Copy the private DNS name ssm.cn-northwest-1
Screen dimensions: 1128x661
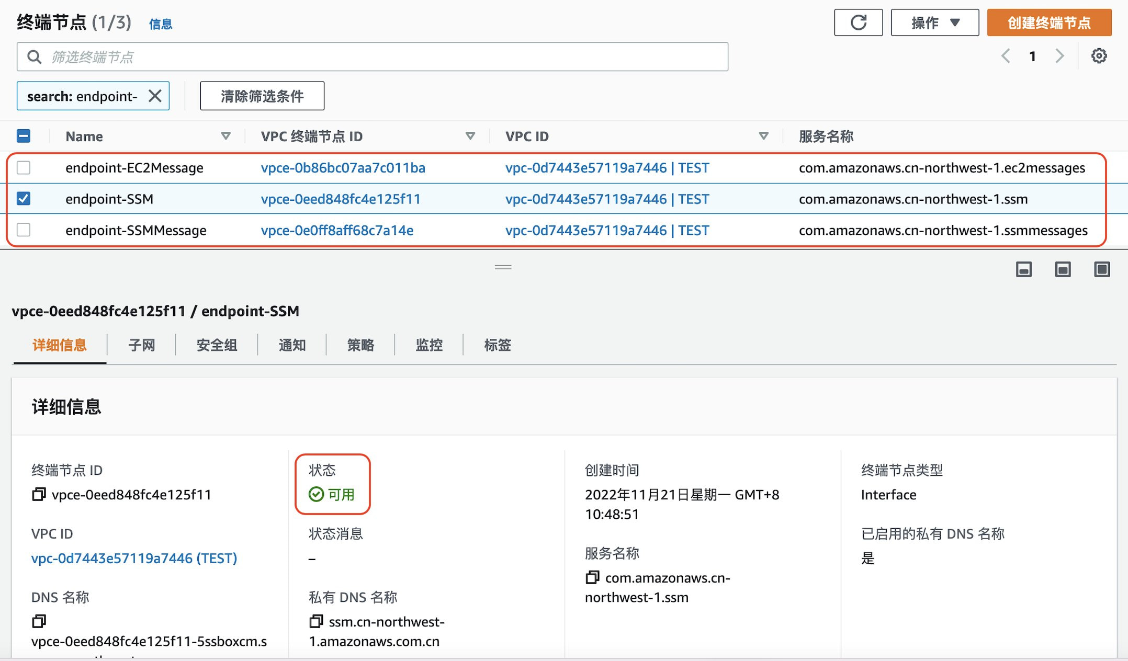click(316, 621)
